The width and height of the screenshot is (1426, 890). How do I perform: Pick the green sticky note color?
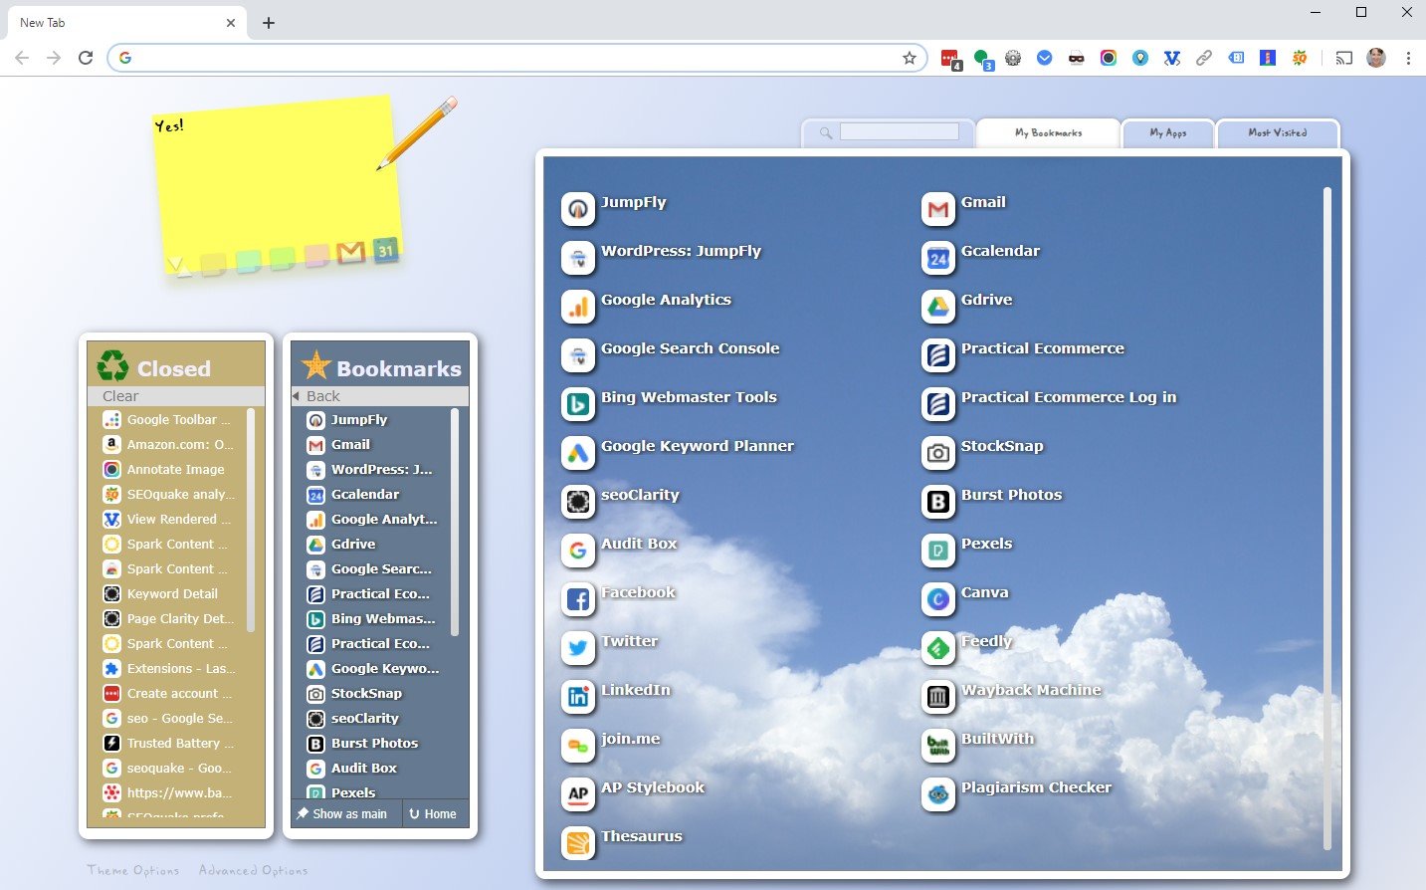click(282, 259)
